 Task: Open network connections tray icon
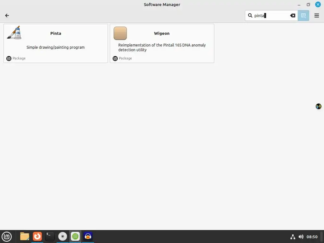[x=293, y=237]
